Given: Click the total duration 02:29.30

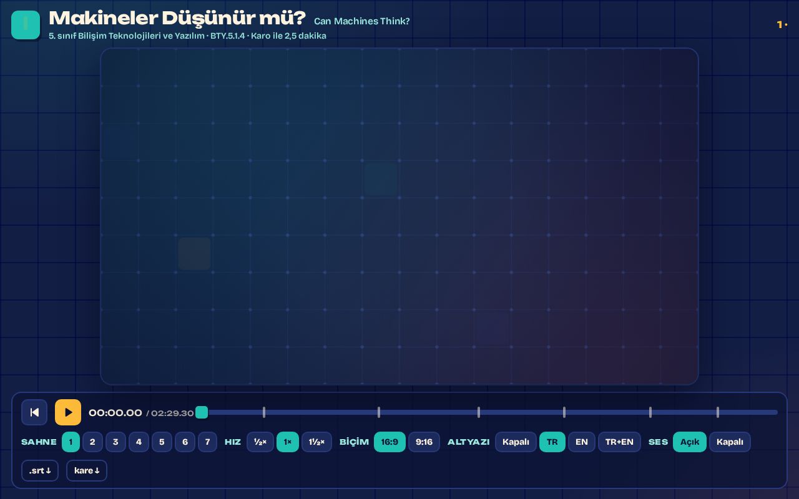Looking at the screenshot, I should pos(172,413).
